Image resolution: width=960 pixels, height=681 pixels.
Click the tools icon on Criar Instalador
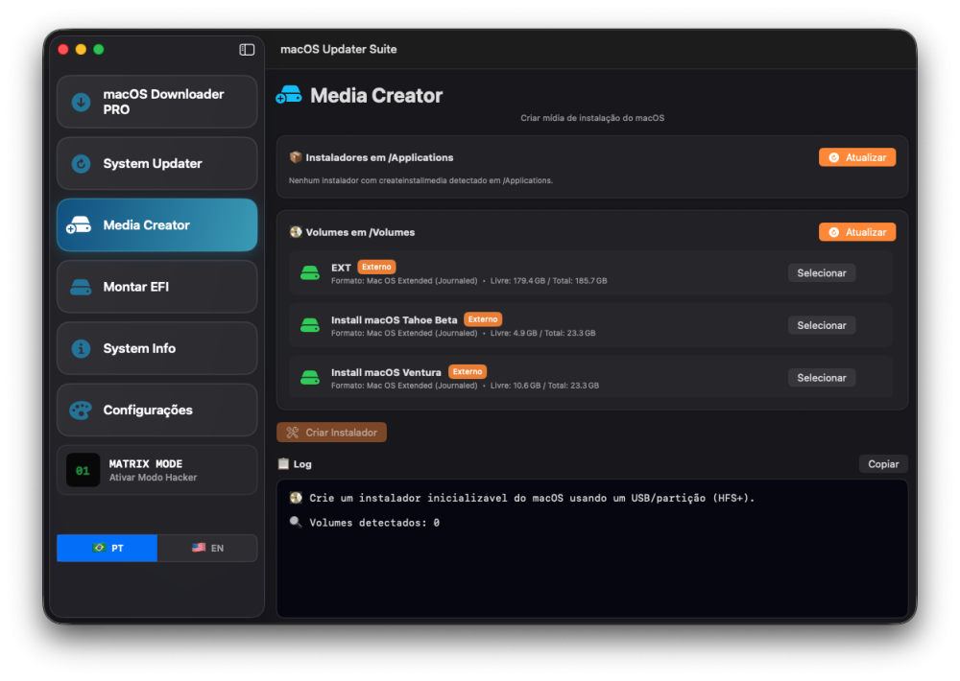[x=293, y=433]
